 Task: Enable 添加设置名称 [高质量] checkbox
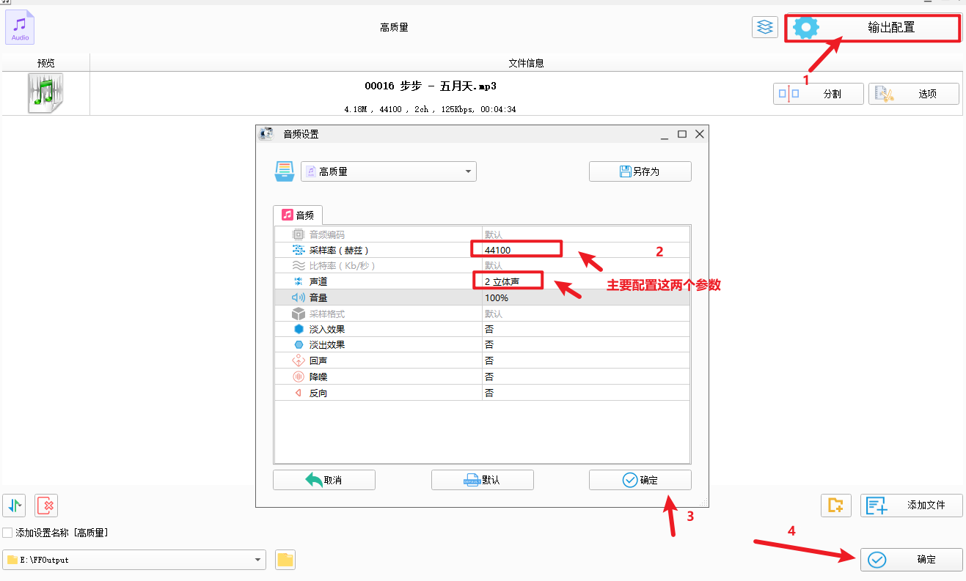click(x=7, y=533)
